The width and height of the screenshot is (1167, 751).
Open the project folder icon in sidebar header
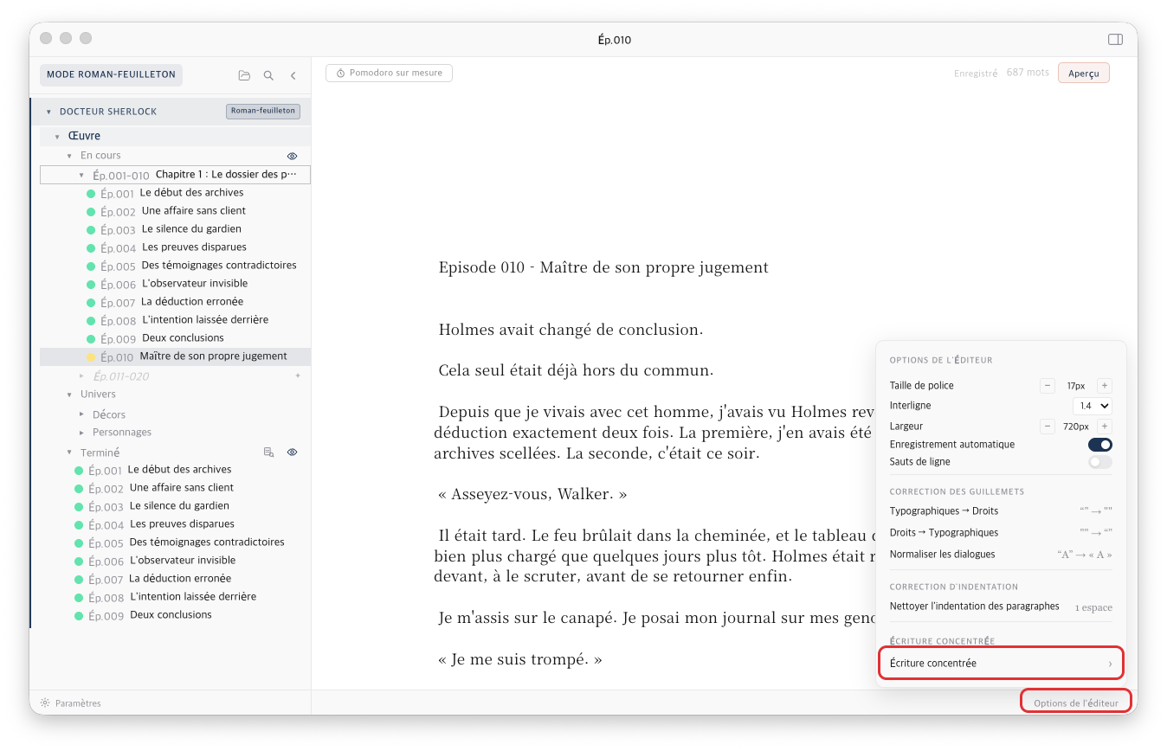point(244,76)
